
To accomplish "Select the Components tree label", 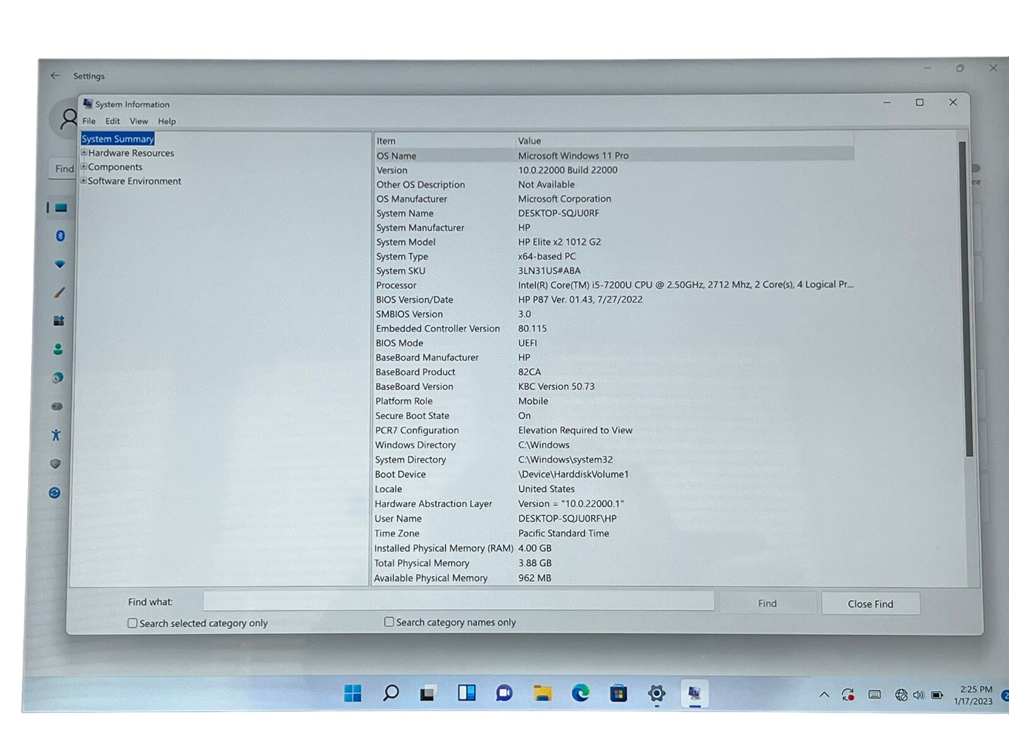I will pos(115,167).
